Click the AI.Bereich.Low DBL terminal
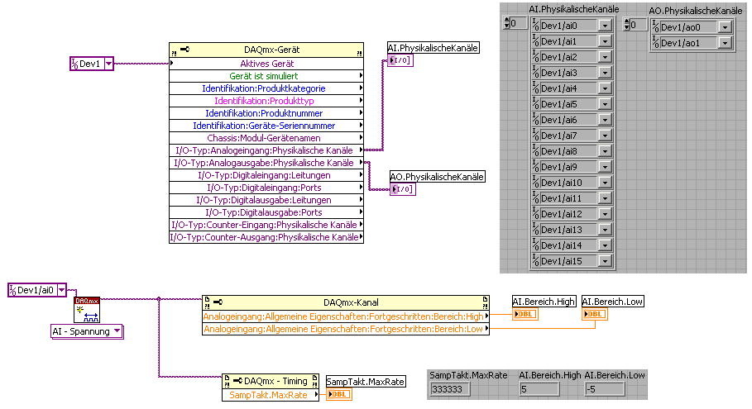The width and height of the screenshot is (752, 409). click(x=595, y=314)
